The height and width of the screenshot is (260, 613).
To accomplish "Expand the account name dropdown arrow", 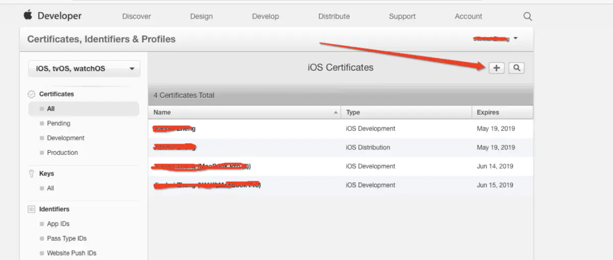I will coord(515,38).
